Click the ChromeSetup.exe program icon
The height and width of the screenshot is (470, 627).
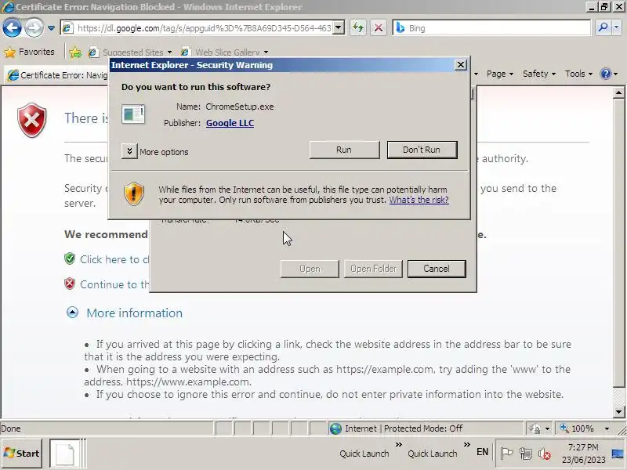click(x=133, y=114)
